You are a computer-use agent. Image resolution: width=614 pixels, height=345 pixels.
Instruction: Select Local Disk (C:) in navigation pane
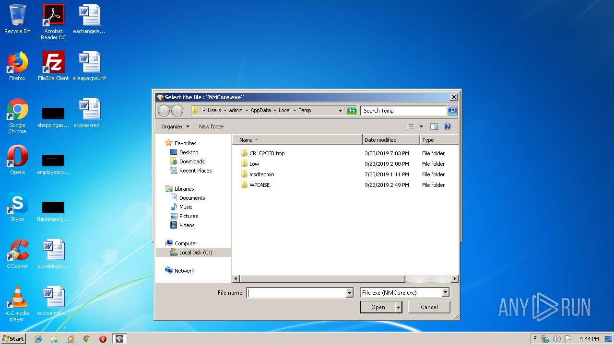(193, 253)
